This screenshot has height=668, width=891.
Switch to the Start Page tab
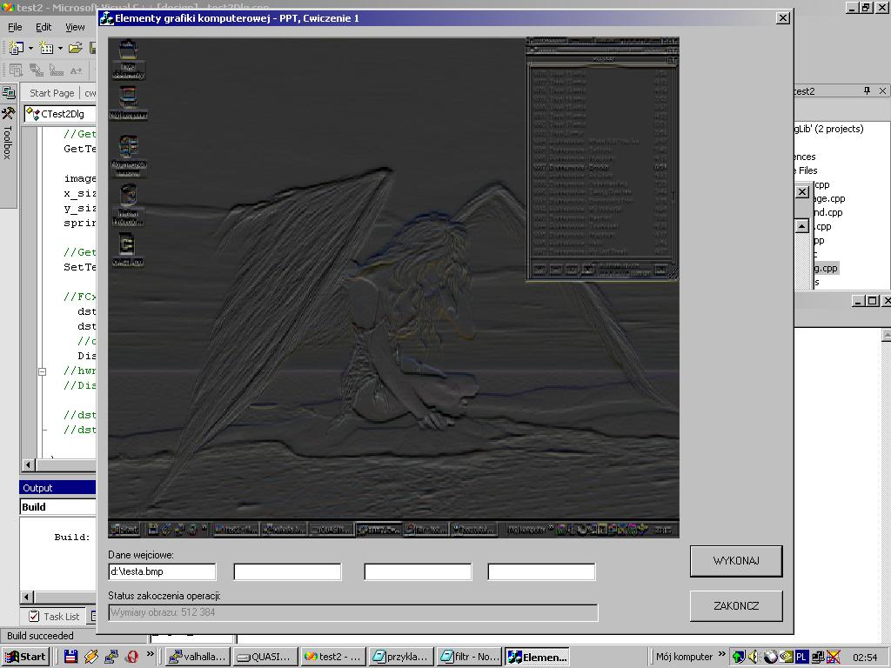coord(51,93)
